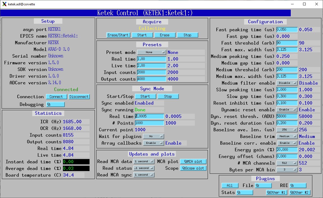Click Fast threshold input field
This screenshot has width=323, height=198.
[287, 43]
